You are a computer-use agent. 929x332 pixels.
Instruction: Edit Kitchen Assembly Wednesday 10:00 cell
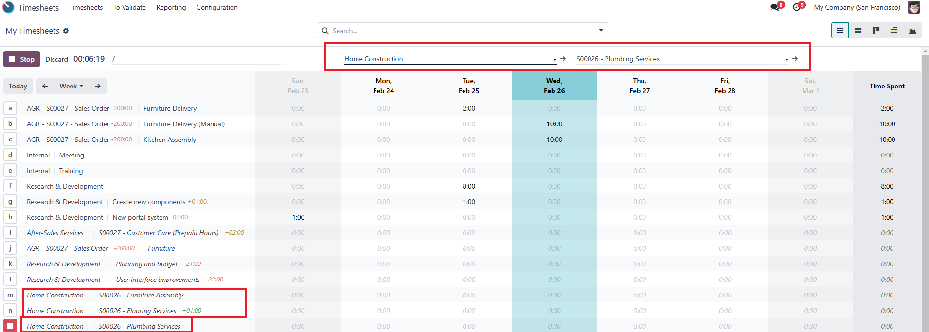[x=554, y=140]
